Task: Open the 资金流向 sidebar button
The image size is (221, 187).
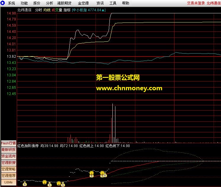Action: [x=9, y=156]
